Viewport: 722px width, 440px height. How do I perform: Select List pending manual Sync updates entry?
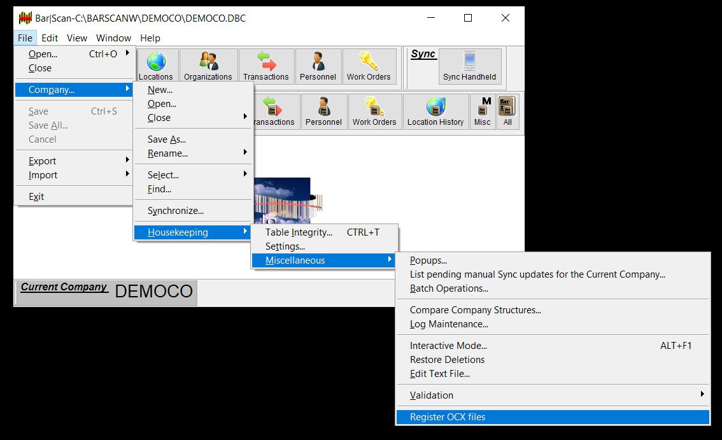coord(553,274)
